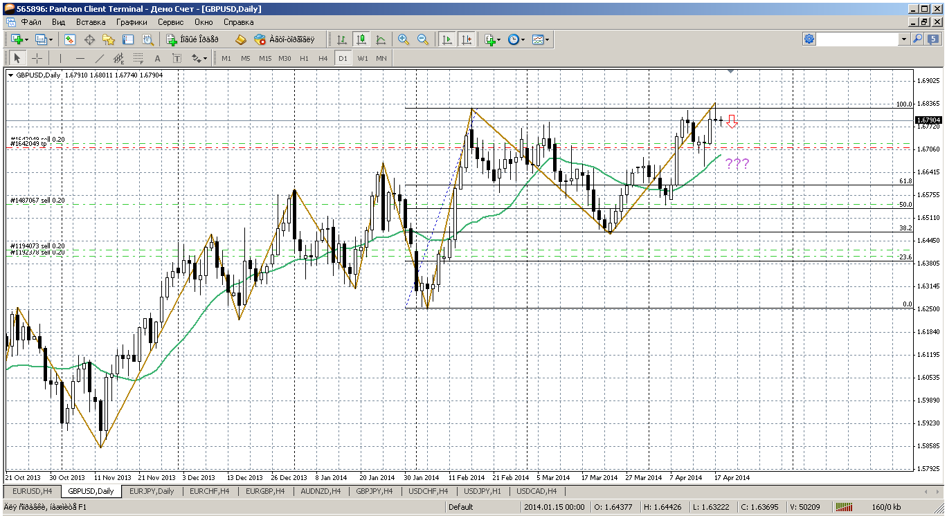Expand the Profiles dropdown arrow

coord(51,39)
